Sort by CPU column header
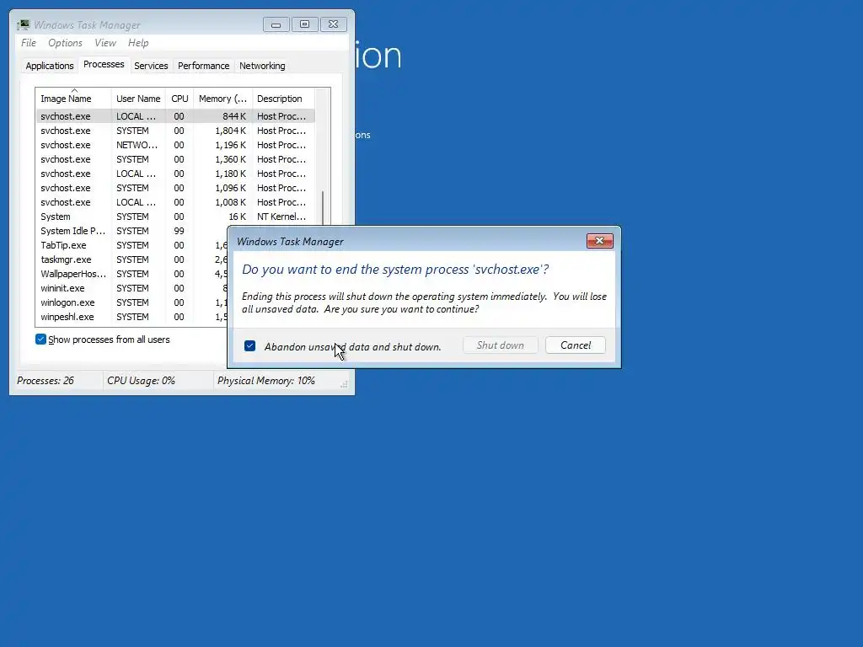 coord(180,99)
